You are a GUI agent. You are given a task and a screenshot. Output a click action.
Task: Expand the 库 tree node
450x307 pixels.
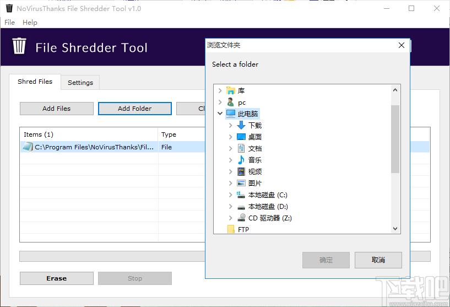coord(220,91)
